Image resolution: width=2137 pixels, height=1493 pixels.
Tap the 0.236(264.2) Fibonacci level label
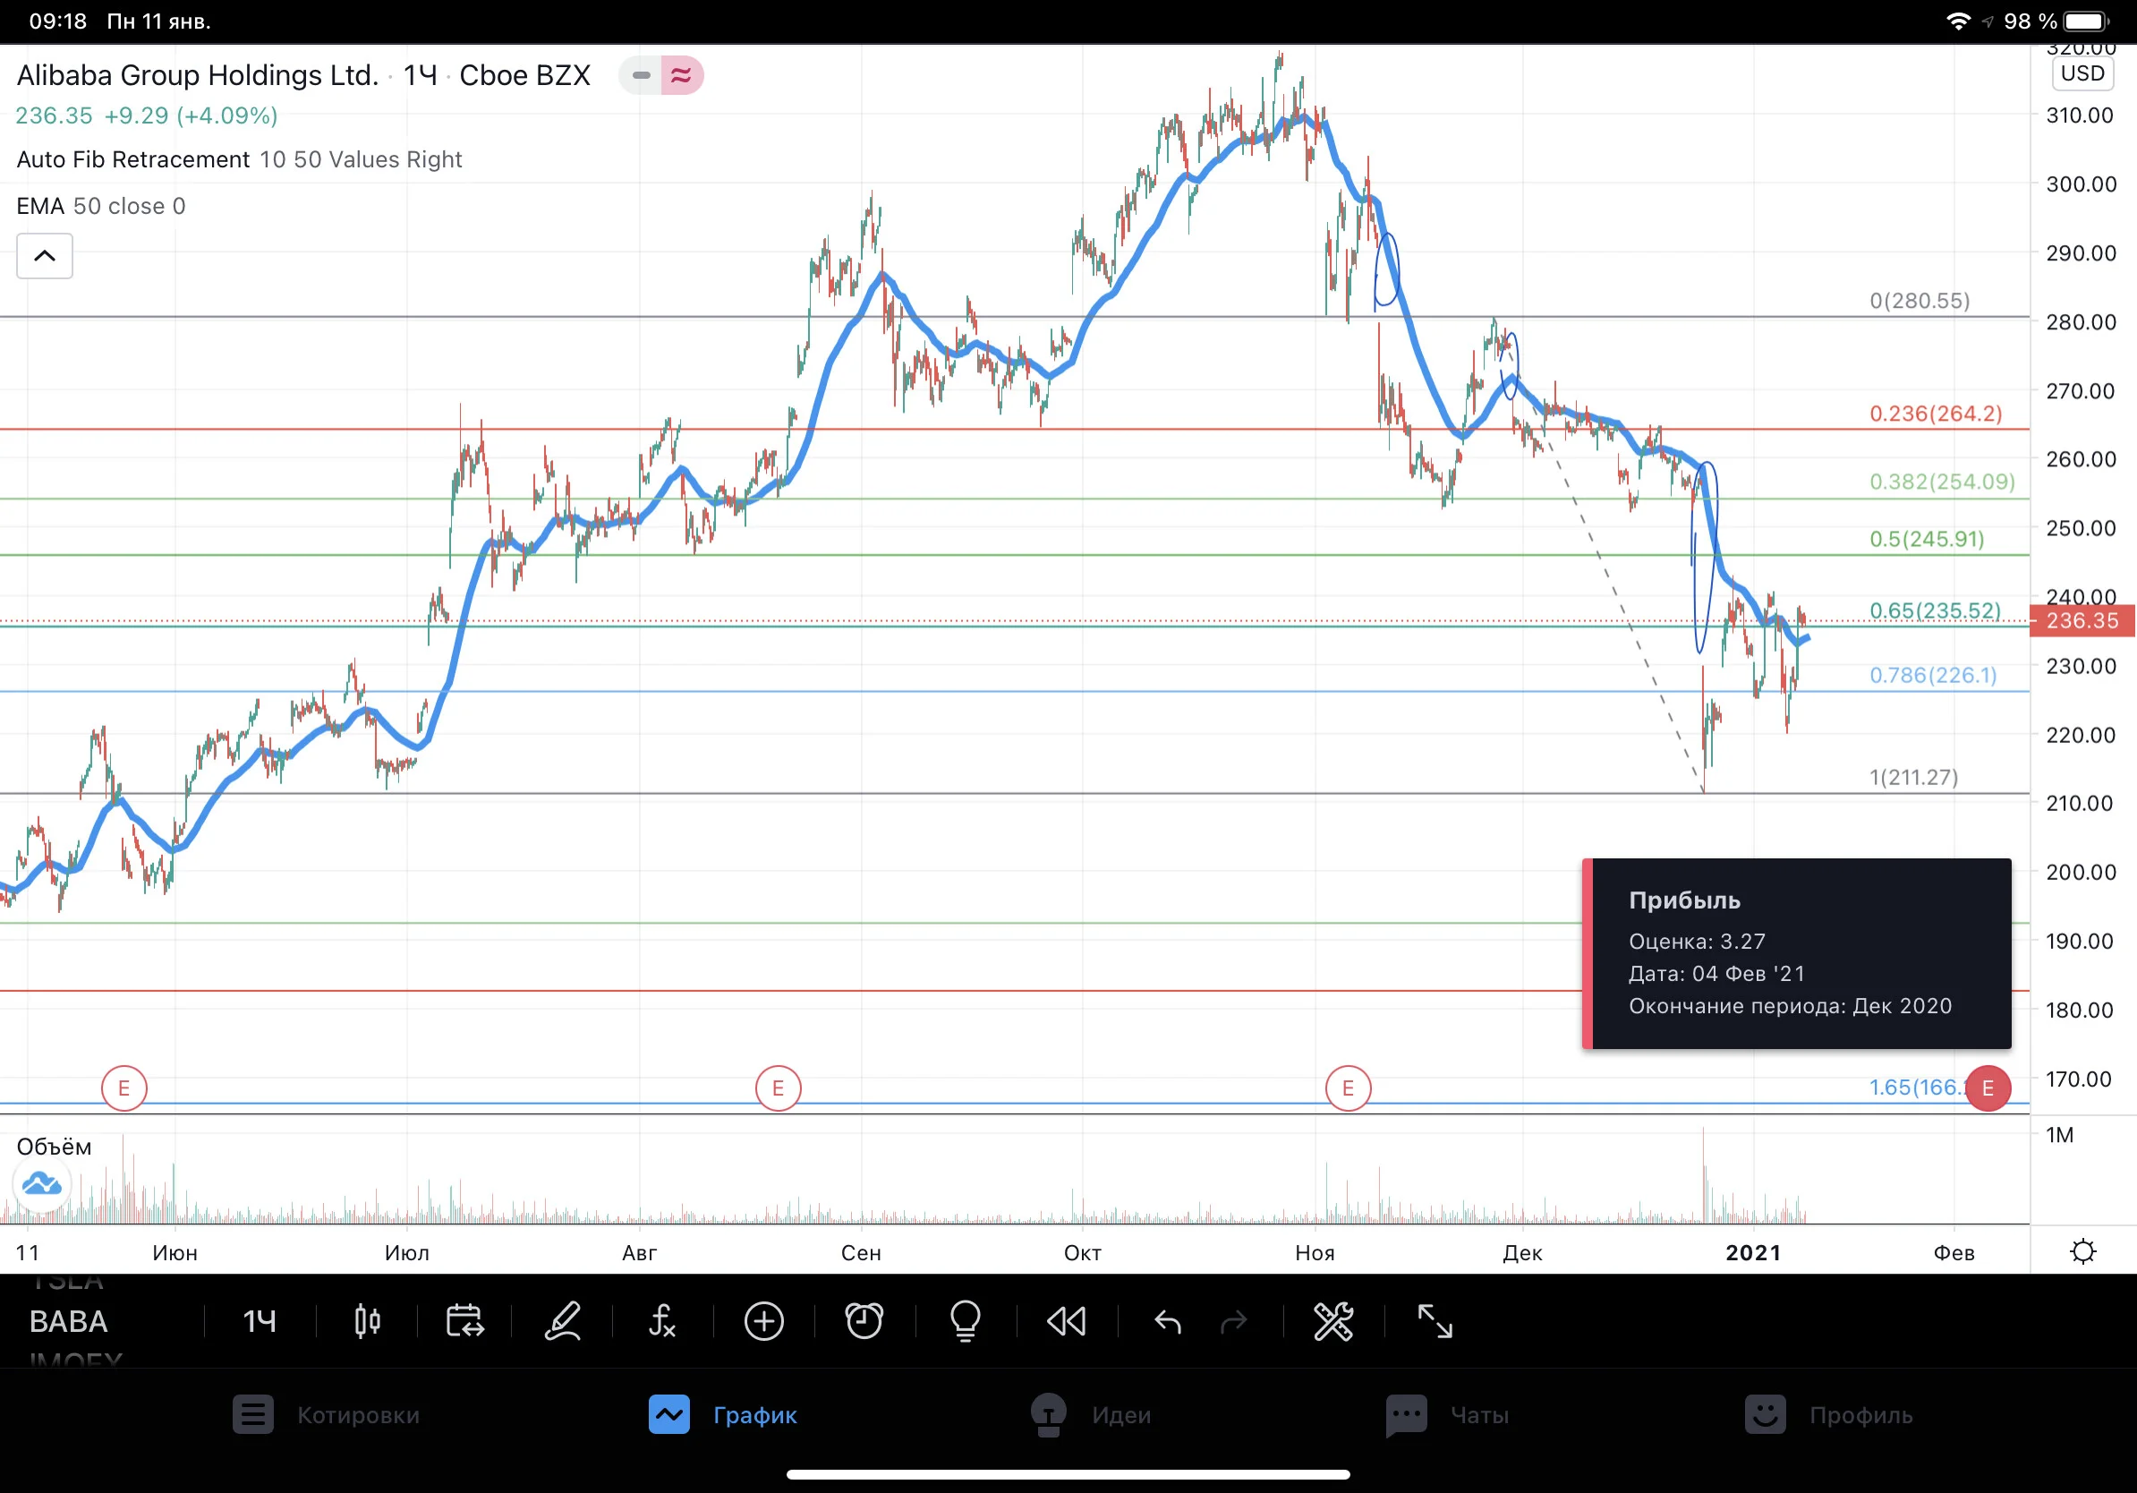1936,414
